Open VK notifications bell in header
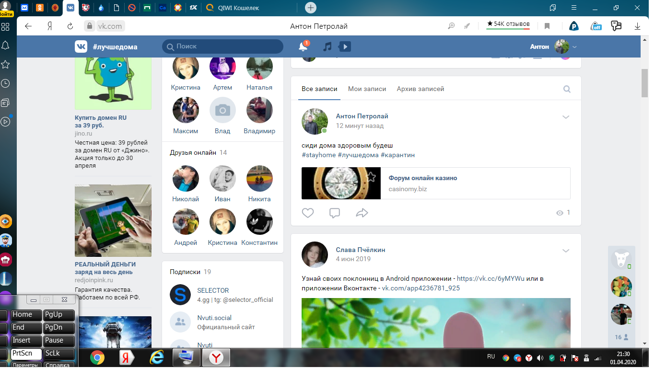 click(x=303, y=46)
